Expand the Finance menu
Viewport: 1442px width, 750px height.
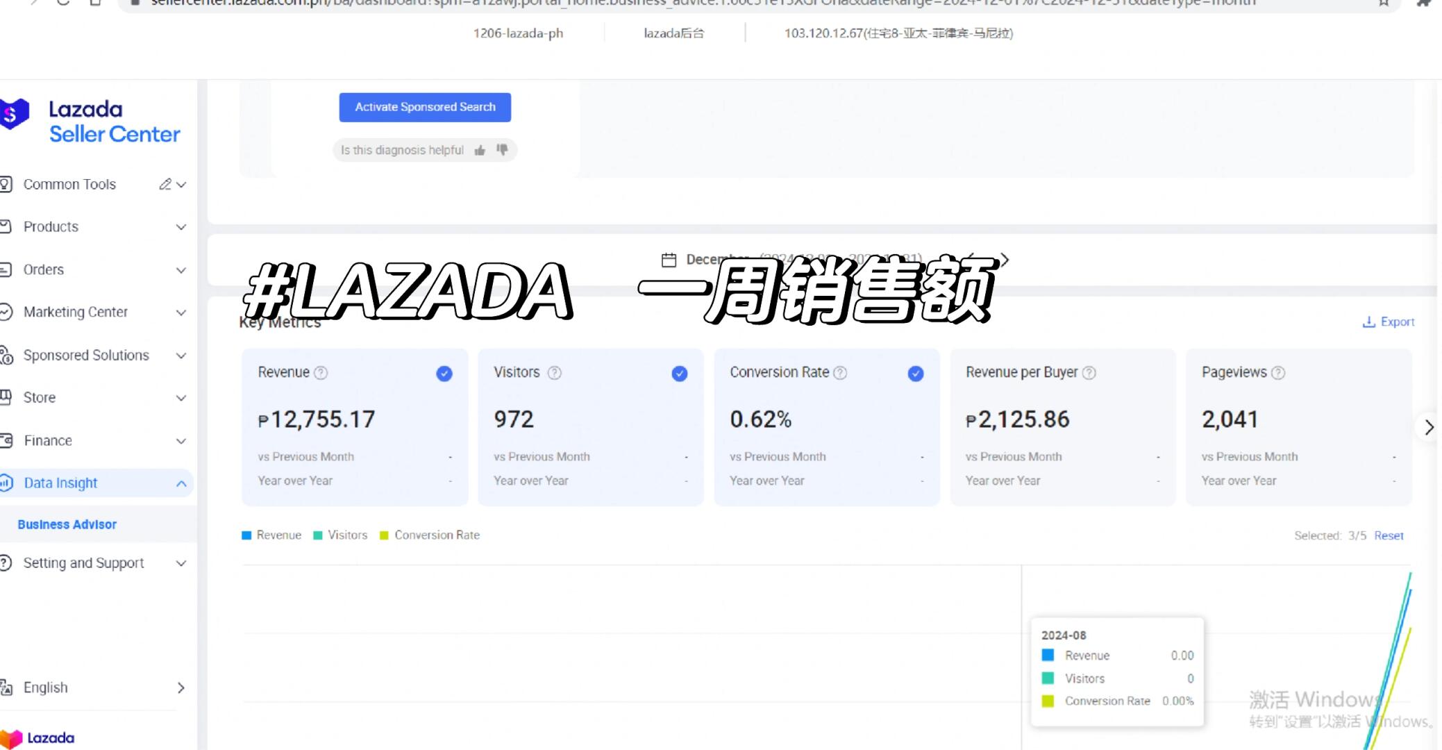tap(181, 441)
